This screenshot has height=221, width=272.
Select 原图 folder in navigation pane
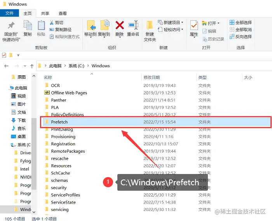pyautogui.click(x=18, y=77)
